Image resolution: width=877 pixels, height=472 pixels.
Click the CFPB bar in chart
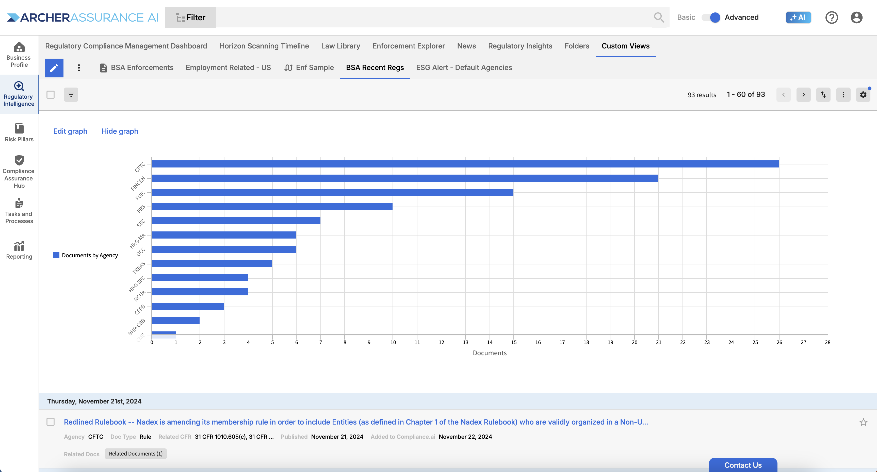(x=188, y=307)
